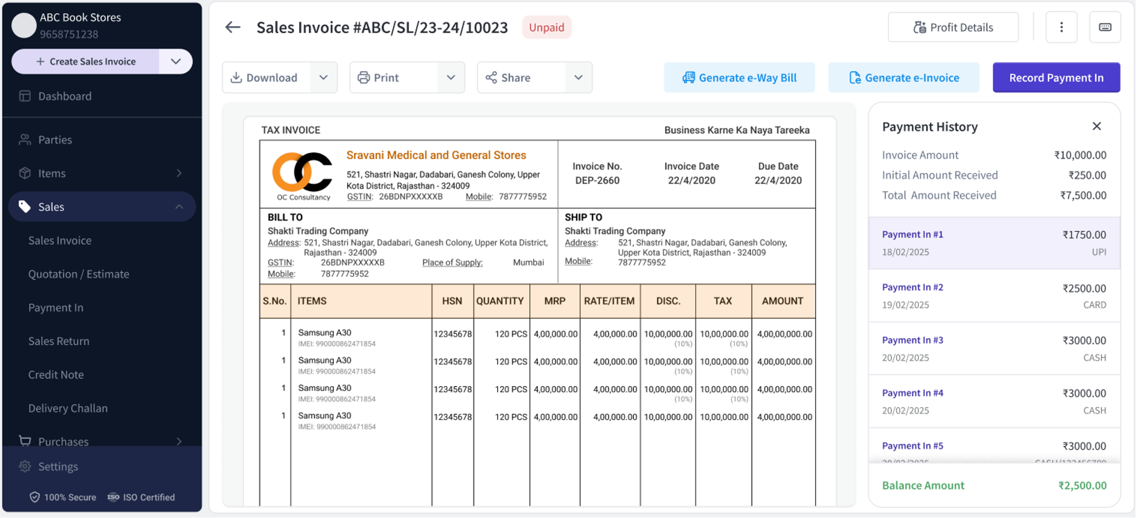The image size is (1136, 518).
Task: Open the Payment In #2 entry
Action: tap(993, 295)
